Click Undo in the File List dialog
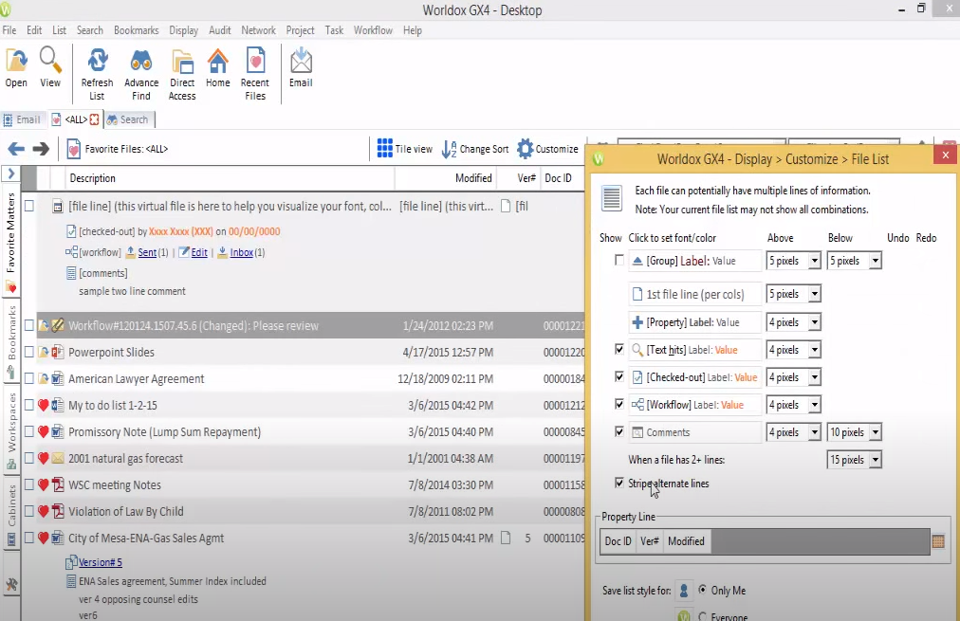The image size is (960, 621). [897, 237]
